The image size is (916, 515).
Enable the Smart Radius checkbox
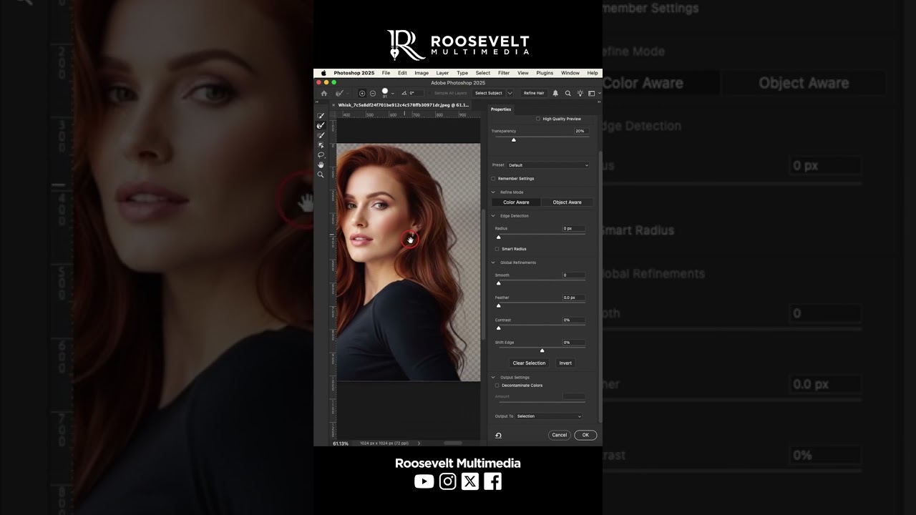[497, 249]
